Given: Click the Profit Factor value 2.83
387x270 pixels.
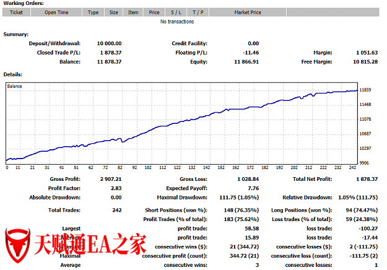Looking at the screenshot, I should click(116, 188).
